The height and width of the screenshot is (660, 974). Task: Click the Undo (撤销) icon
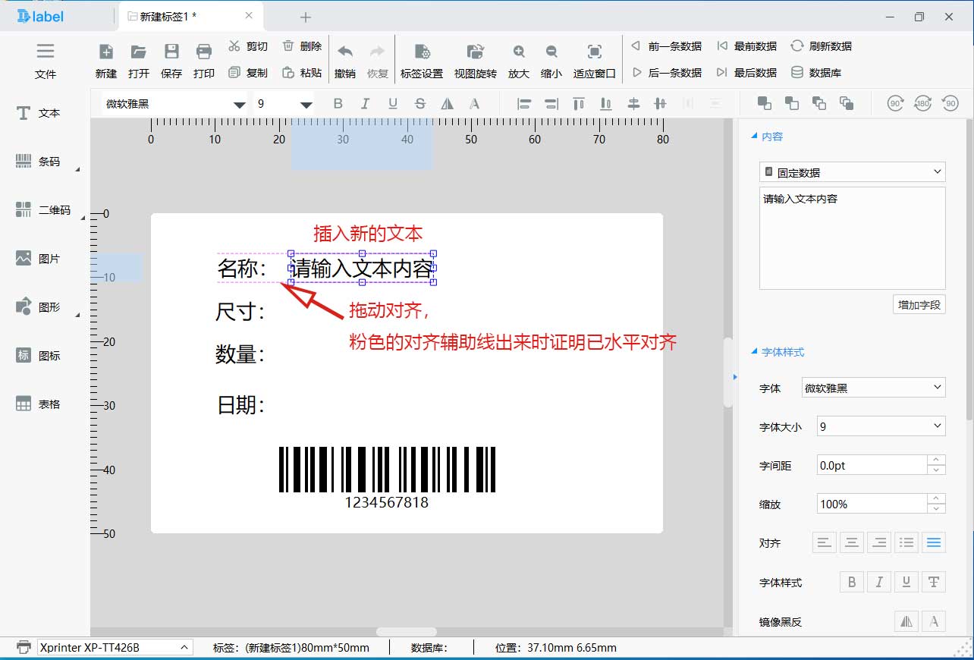(345, 60)
